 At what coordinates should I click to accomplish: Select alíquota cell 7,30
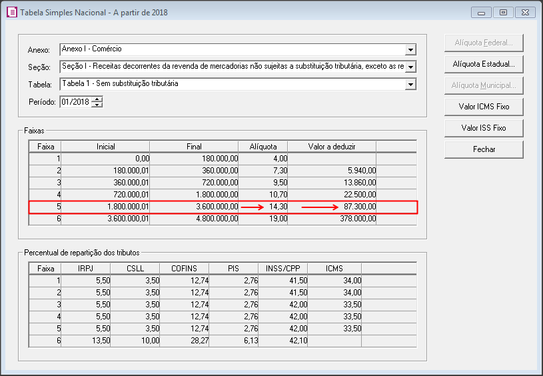pos(263,171)
